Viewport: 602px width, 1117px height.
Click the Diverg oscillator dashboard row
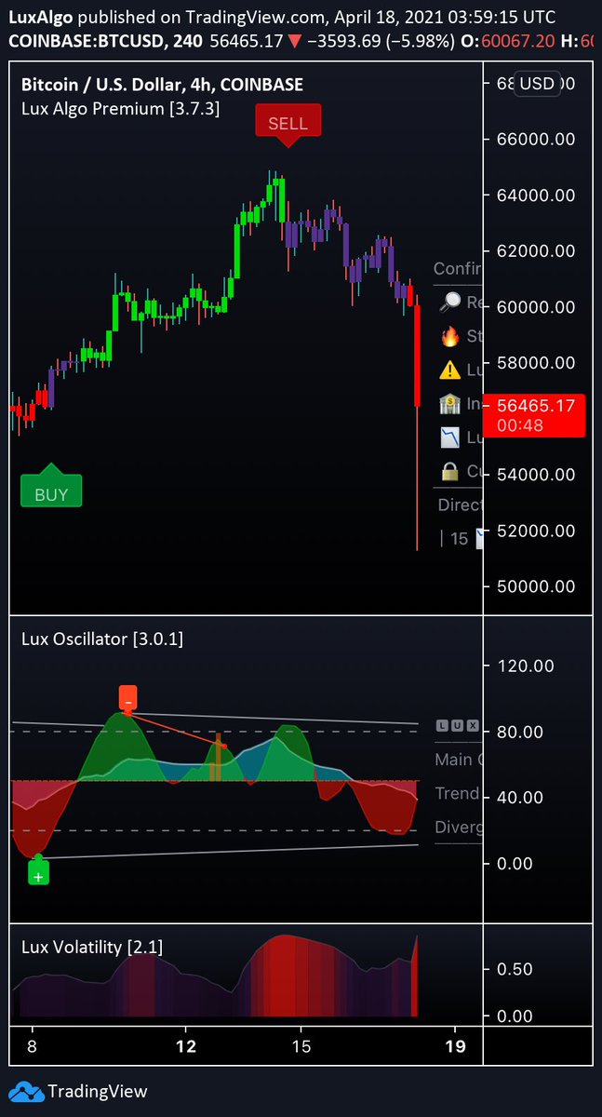tap(458, 828)
